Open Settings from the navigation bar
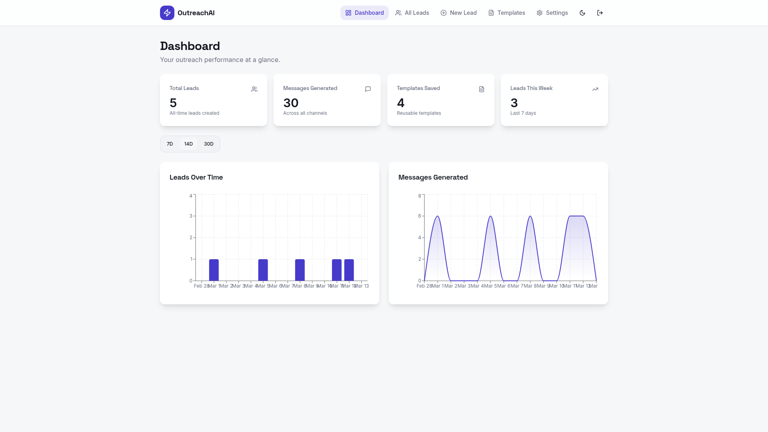This screenshot has height=432, width=768. pos(552,13)
